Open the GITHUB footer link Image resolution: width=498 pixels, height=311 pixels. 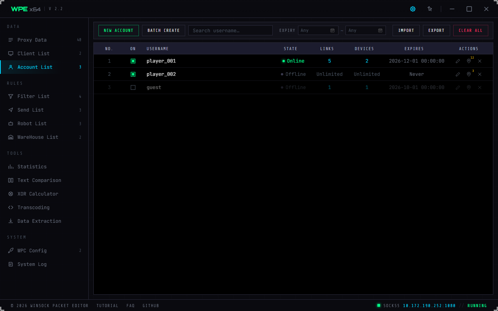151,306
